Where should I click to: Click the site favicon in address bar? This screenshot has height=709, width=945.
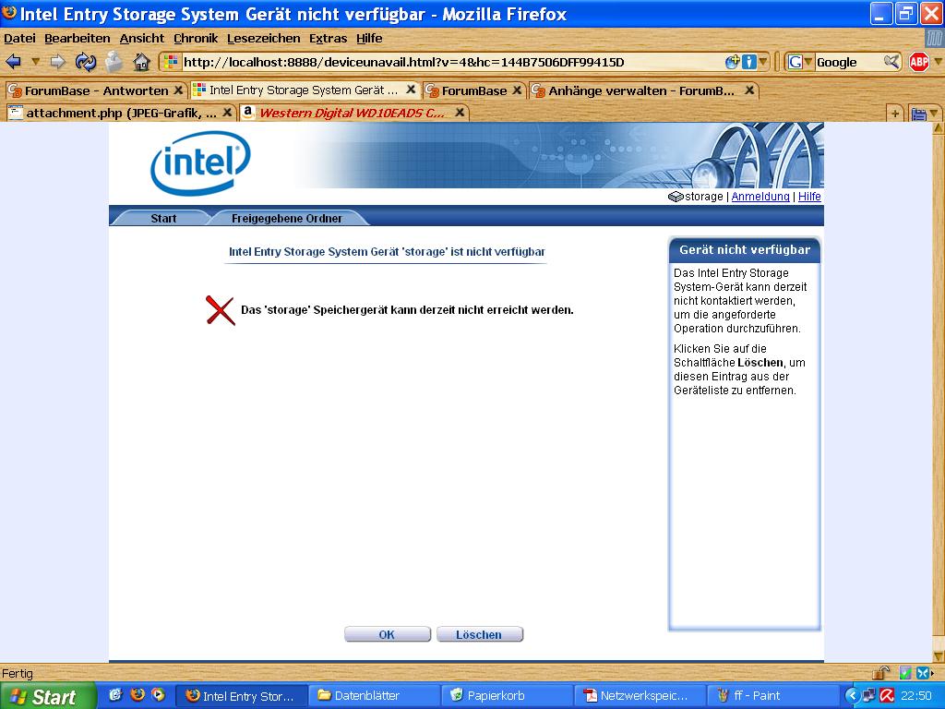point(171,62)
